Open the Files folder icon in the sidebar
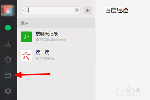The image size is (150, 100). pos(8,75)
